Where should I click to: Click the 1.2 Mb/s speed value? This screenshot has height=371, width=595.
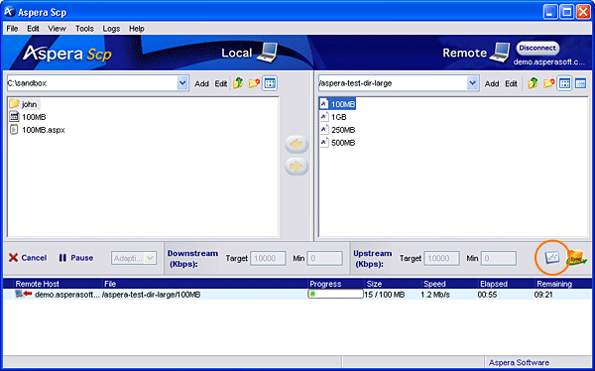[435, 295]
